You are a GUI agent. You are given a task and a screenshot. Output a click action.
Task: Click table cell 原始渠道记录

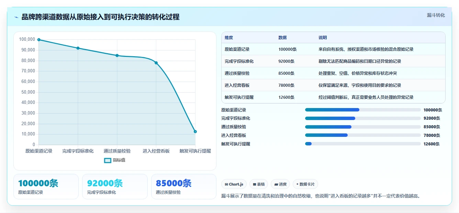pyautogui.click(x=237, y=49)
